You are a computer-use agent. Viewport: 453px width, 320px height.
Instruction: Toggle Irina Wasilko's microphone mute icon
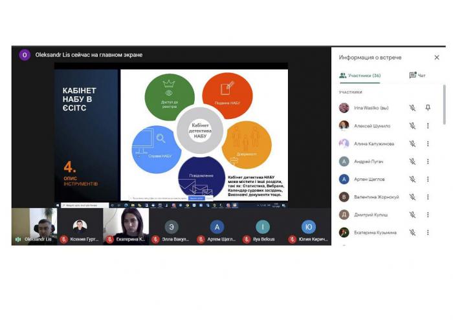(x=412, y=108)
